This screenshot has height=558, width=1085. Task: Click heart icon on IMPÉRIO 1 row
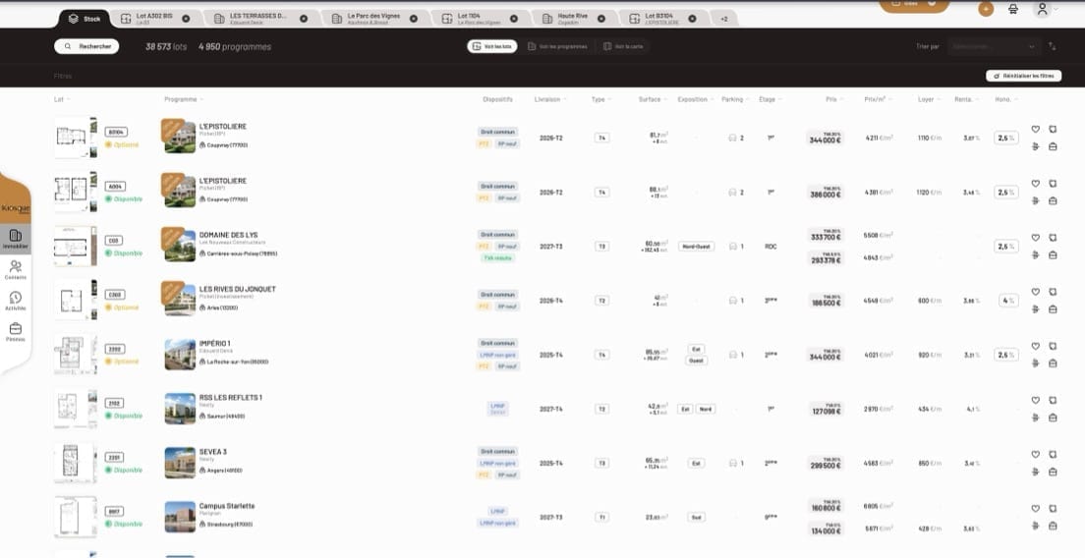[x=1035, y=346]
